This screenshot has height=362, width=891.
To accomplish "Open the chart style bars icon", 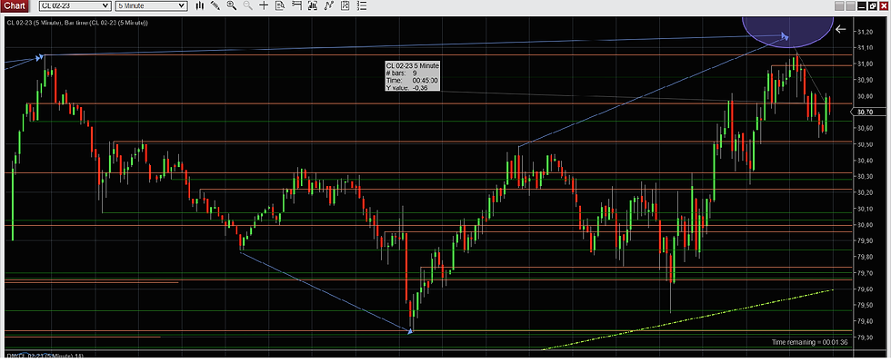I will pos(199,5).
